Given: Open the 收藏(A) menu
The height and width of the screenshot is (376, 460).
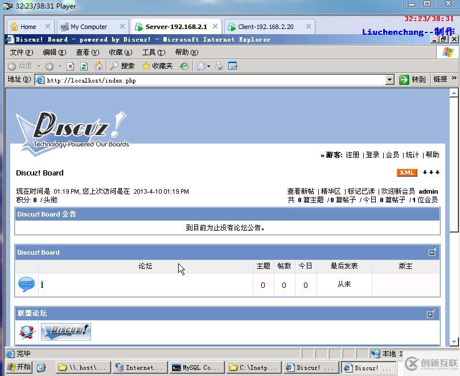Looking at the screenshot, I should click(x=121, y=52).
